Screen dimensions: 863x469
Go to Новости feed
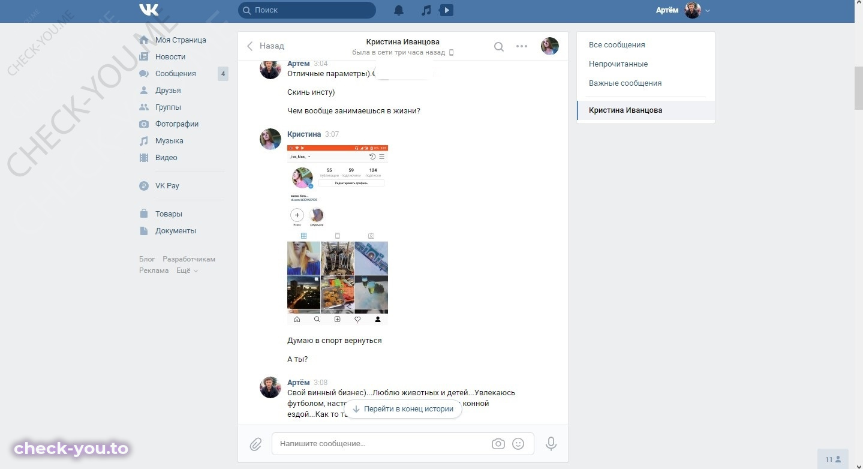(x=170, y=57)
